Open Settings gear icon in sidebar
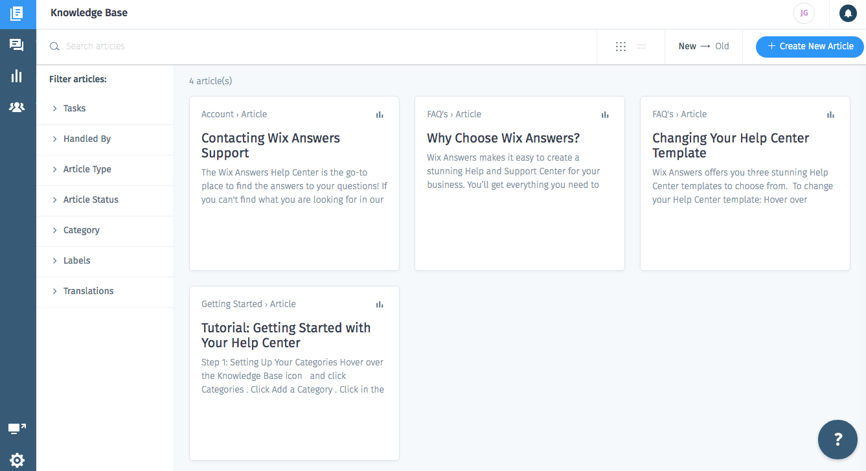Screen dimensions: 866x471 pos(17,460)
